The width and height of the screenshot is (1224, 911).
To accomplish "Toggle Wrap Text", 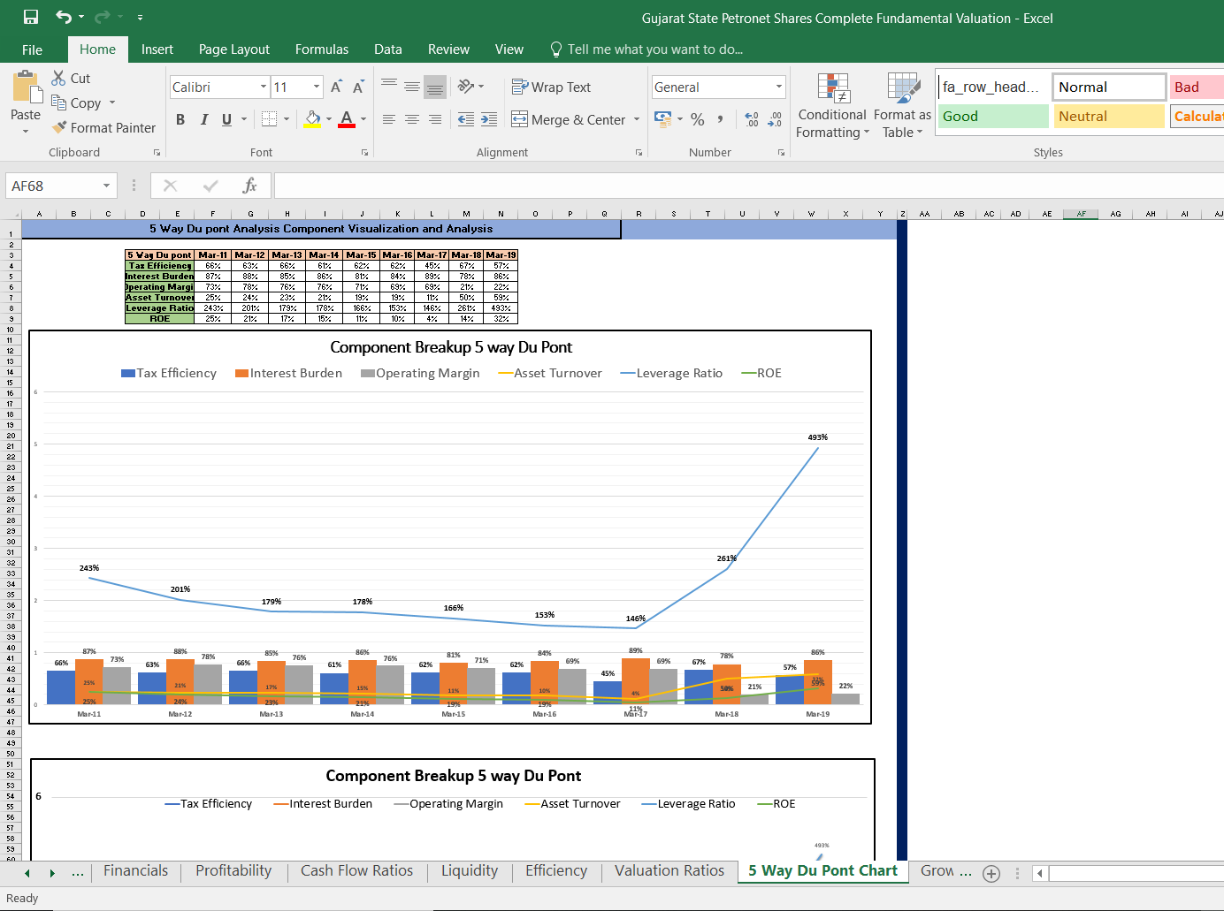I will [x=551, y=87].
